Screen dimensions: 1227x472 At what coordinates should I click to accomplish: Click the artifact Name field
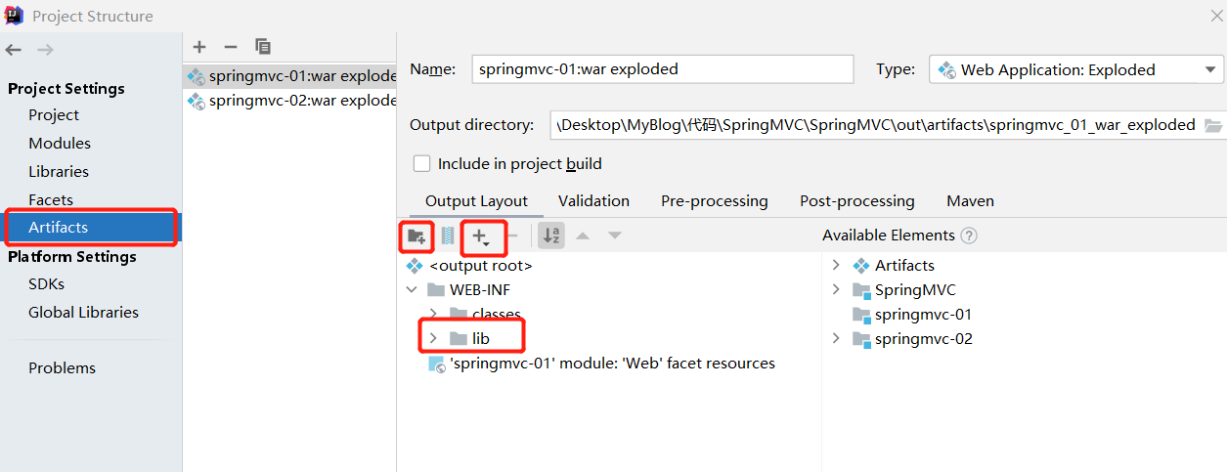pos(663,69)
